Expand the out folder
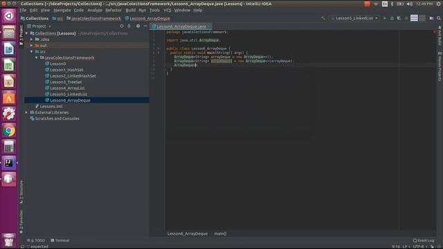The width and height of the screenshot is (443, 249). tap(32, 46)
